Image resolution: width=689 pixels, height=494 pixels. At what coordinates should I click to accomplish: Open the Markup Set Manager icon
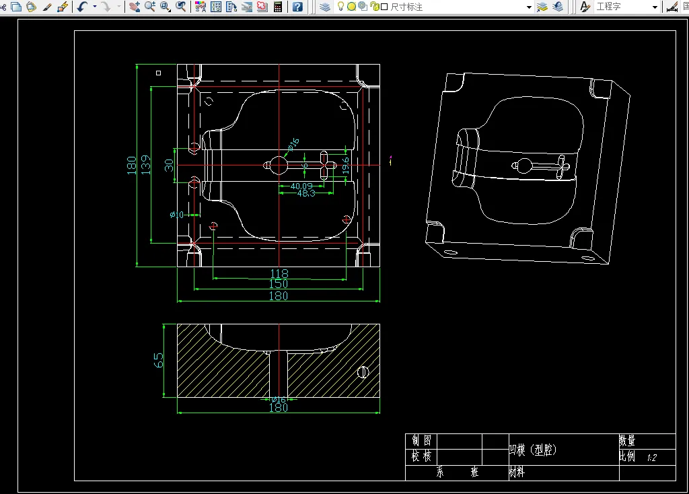pos(262,7)
